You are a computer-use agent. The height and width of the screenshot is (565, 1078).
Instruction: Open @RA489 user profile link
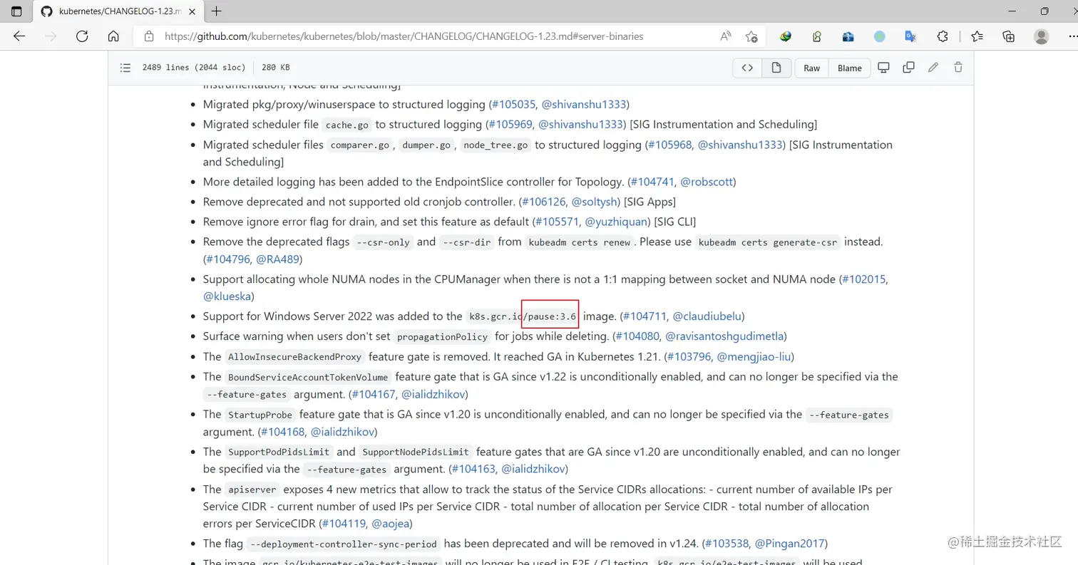pyautogui.click(x=277, y=259)
